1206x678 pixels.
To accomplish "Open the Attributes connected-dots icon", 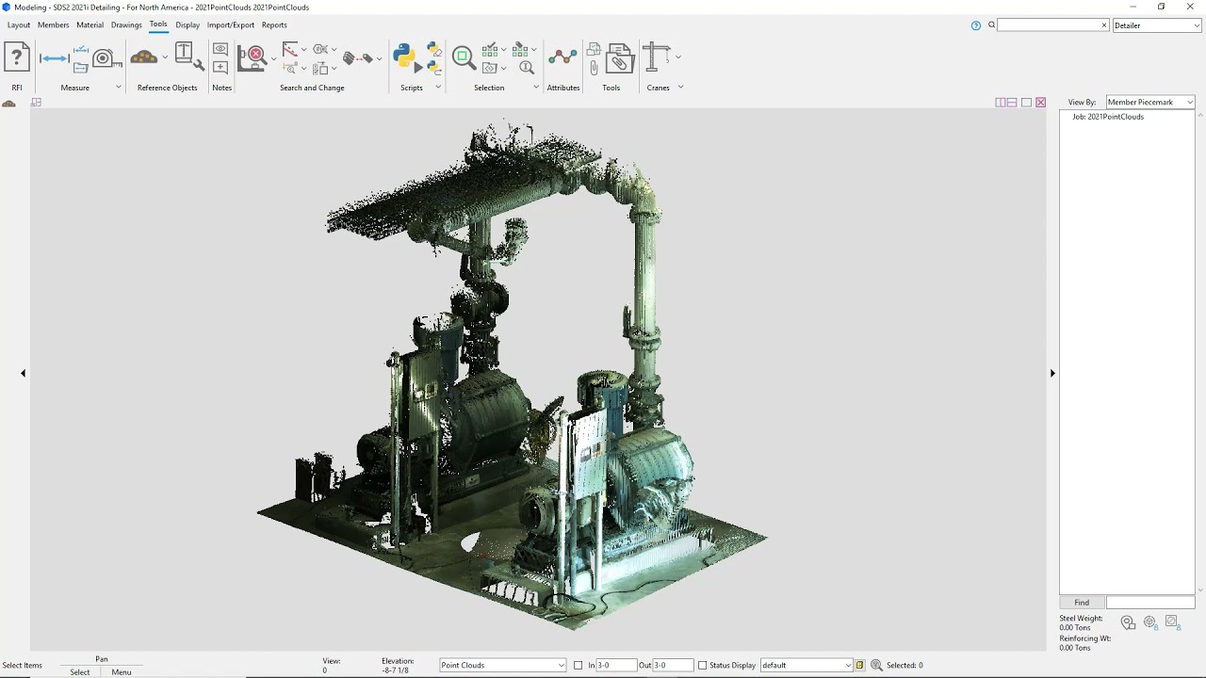I will (x=562, y=57).
